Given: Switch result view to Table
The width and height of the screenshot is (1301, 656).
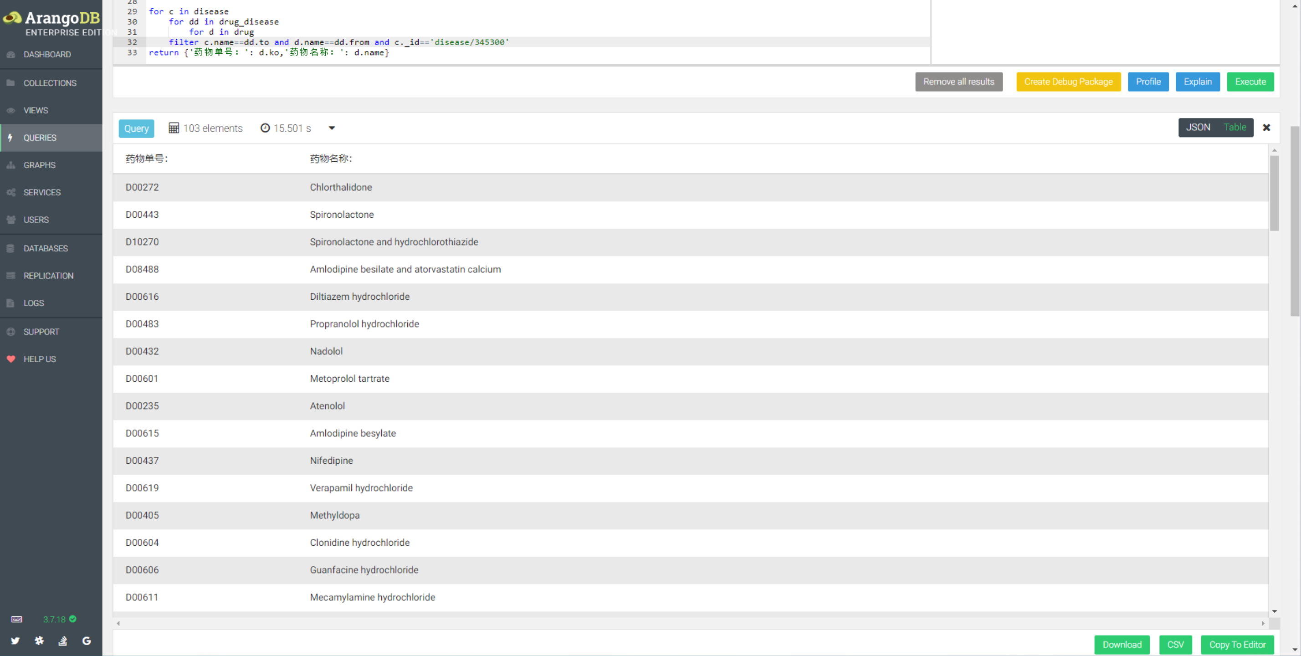Looking at the screenshot, I should 1234,127.
